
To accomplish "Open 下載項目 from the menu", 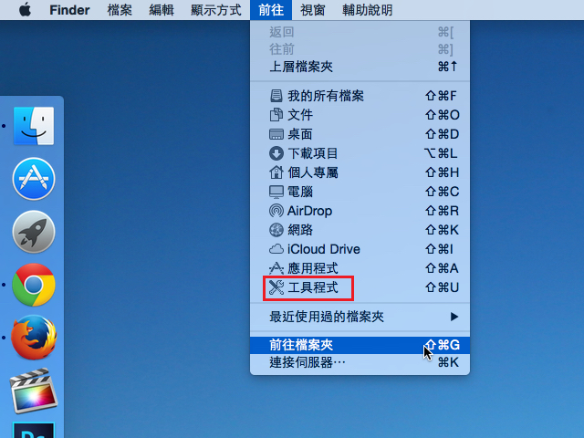I will tap(312, 153).
